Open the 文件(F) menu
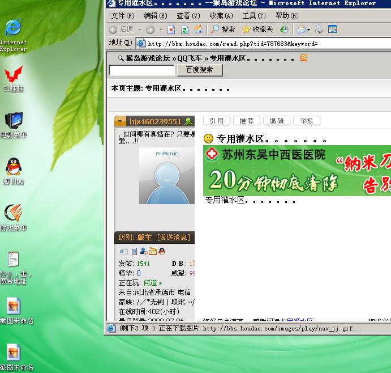The height and width of the screenshot is (373, 391). tap(122, 16)
